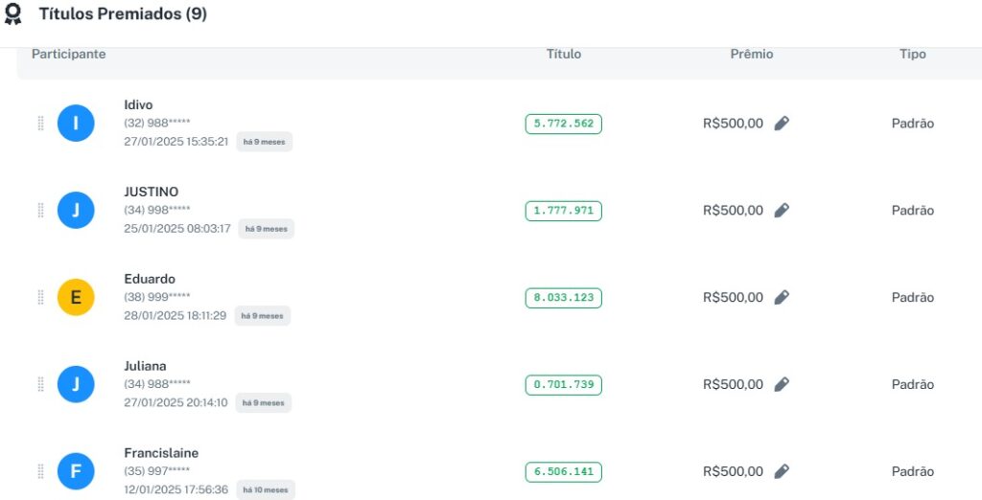Grab drag handle beside Idivo
This screenshot has height=500, width=982.
click(x=40, y=124)
